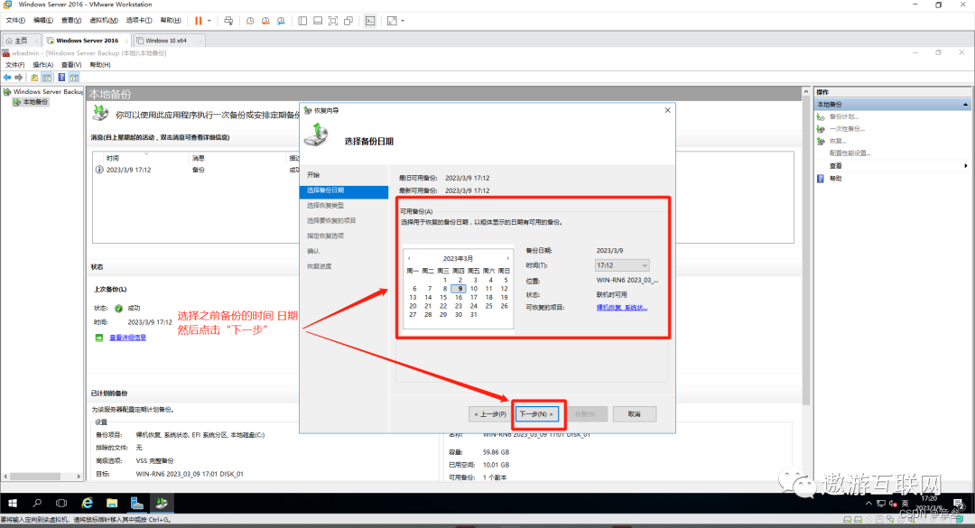Open wbadmin 操作(A) menu
Viewport: 975px width, 528px height.
(43, 65)
